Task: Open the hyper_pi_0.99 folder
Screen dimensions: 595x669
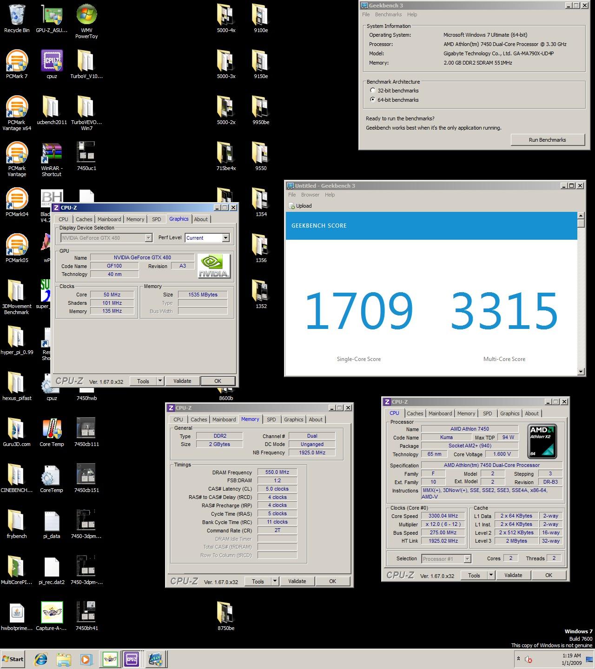Action: [x=17, y=340]
